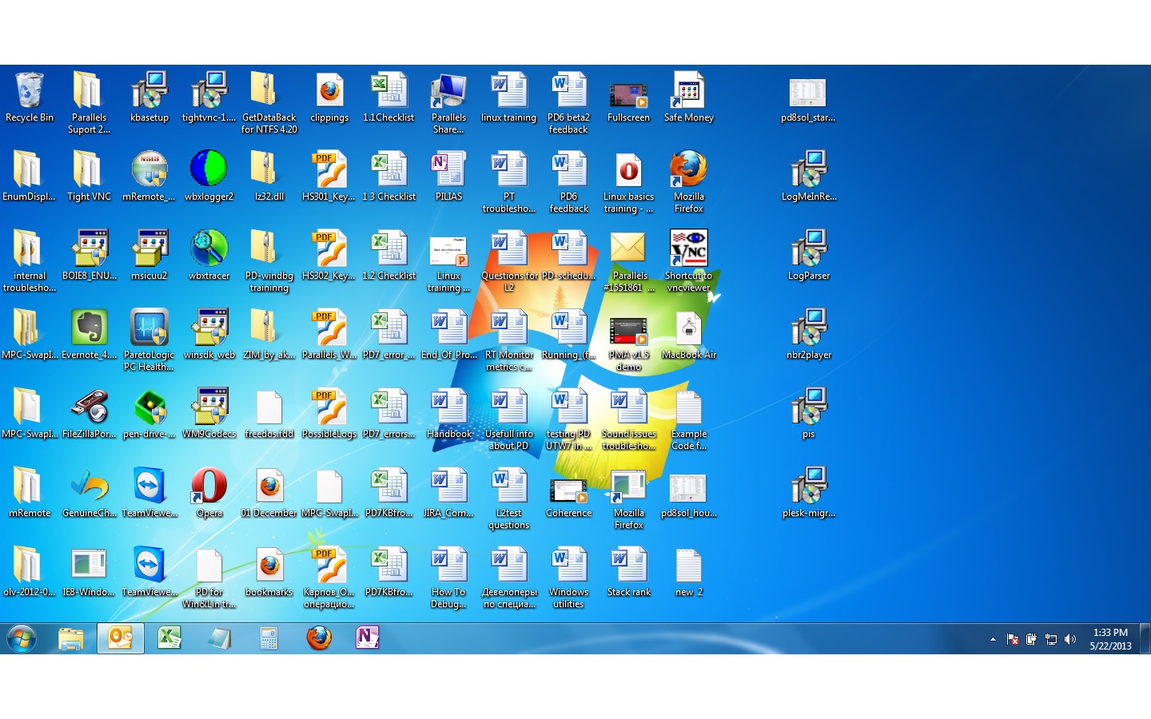
Task: Click the Show desktop button strip
Action: click(x=1145, y=639)
